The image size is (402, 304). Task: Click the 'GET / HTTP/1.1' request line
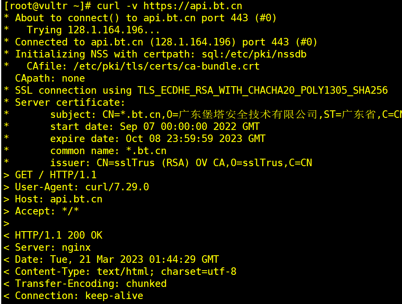56,175
